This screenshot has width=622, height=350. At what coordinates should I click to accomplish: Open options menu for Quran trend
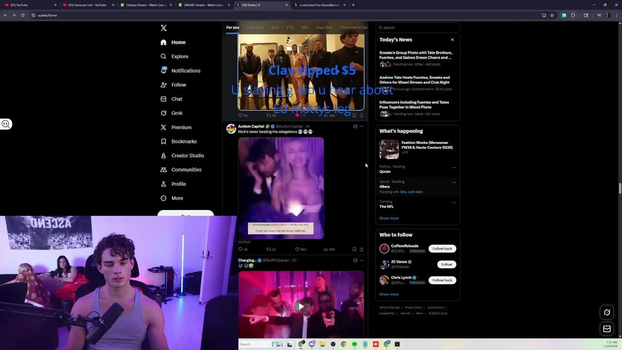coord(454,167)
